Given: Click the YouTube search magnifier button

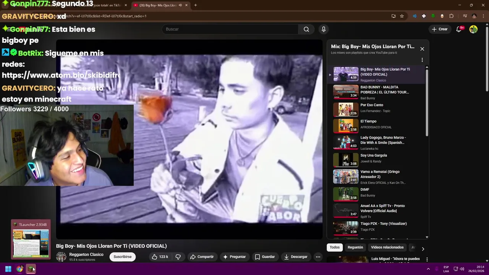Looking at the screenshot, I should point(306,29).
